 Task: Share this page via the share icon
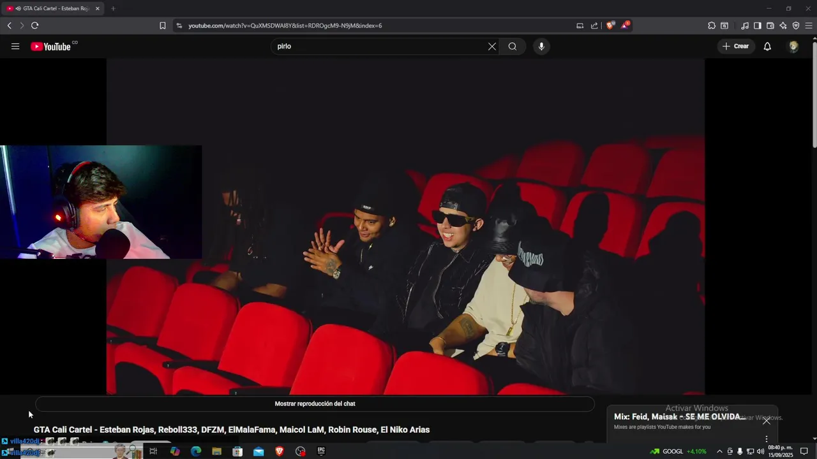point(594,25)
